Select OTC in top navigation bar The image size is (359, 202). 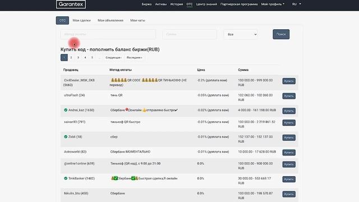tap(190, 4)
